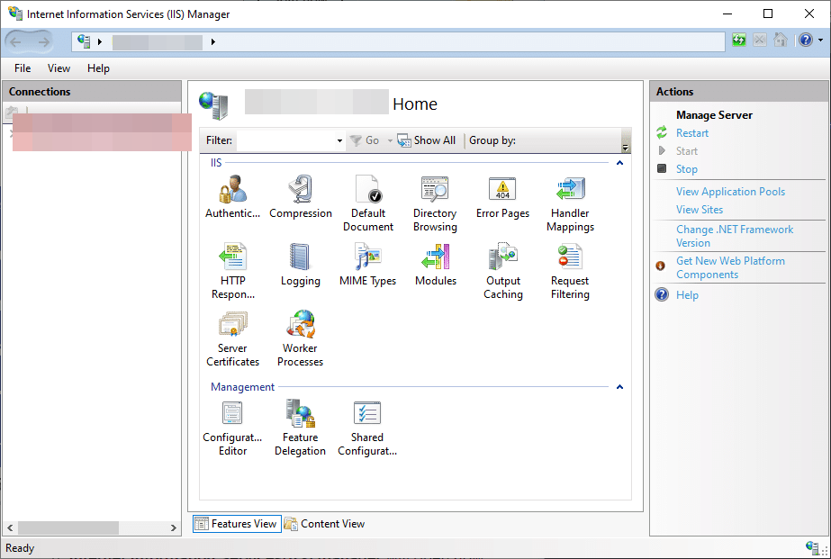Click the address bar server arrow chevron
This screenshot has height=559, width=831.
click(213, 42)
